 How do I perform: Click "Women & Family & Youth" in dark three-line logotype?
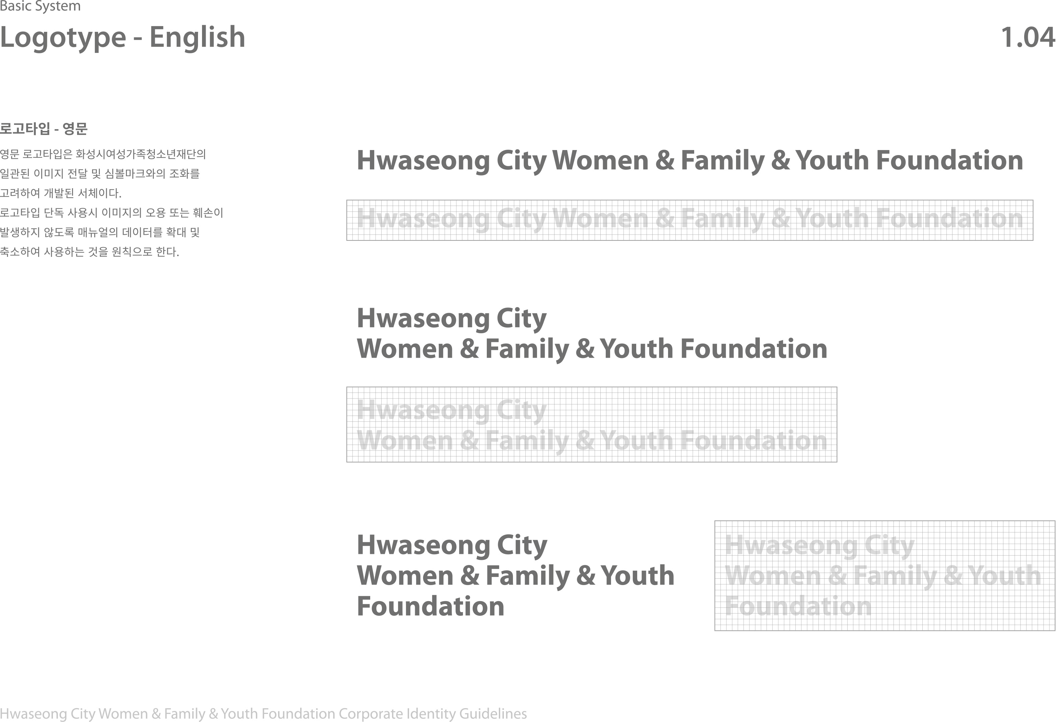515,575
